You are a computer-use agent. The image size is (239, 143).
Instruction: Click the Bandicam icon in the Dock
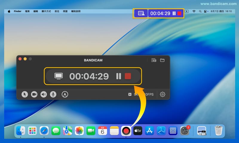click(x=126, y=131)
